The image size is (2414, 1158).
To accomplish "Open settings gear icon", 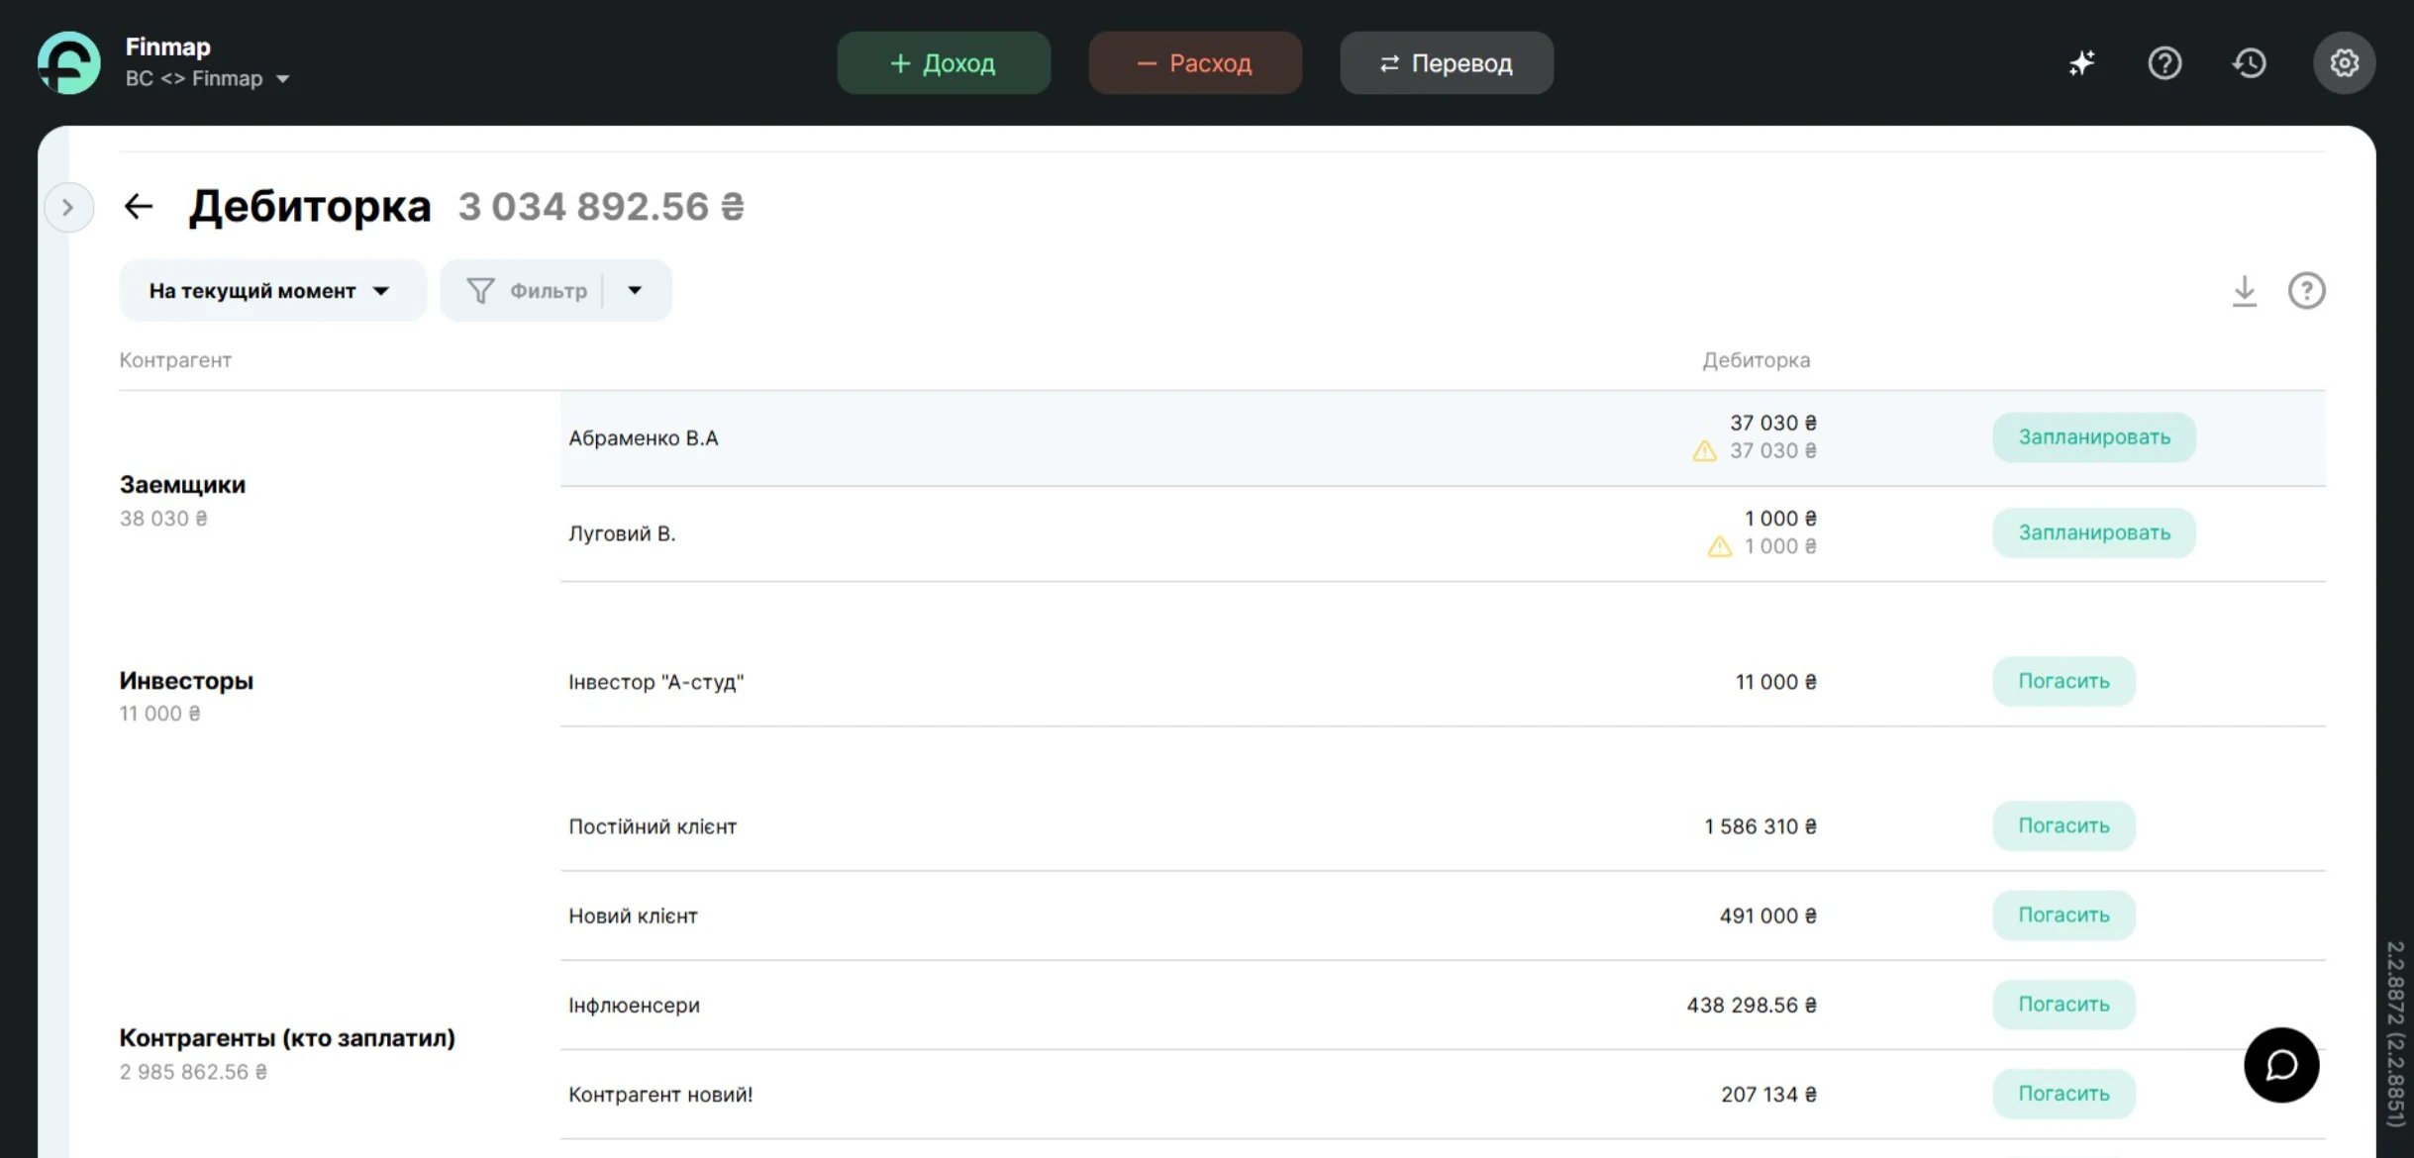I will coord(2344,63).
